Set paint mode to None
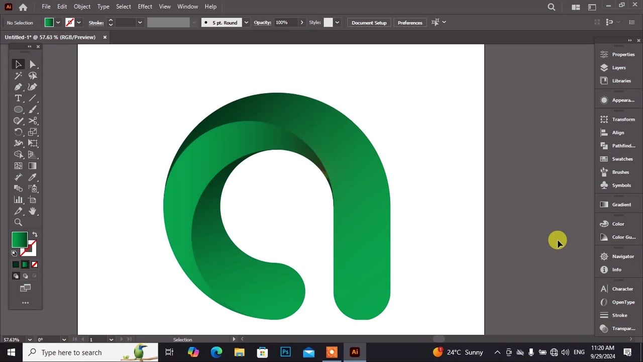Image resolution: width=643 pixels, height=362 pixels. [35, 264]
